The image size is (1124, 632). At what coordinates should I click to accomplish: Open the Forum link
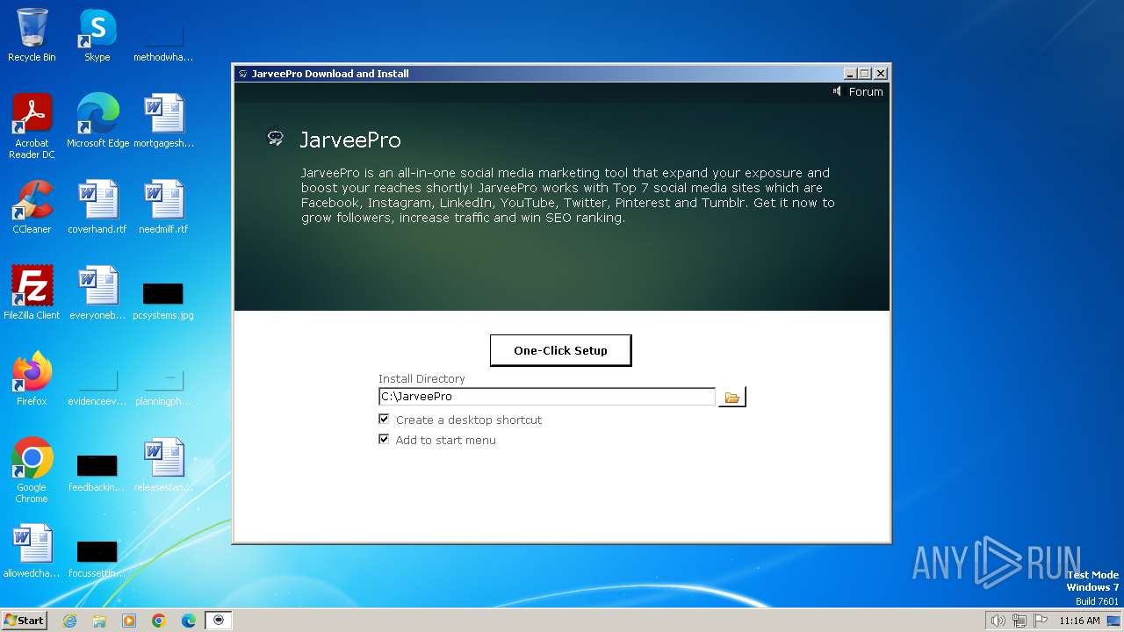click(x=866, y=91)
